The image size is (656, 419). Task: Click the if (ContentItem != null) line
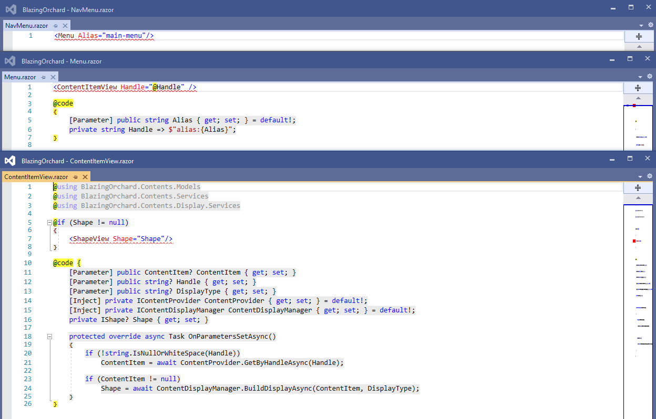(132, 379)
